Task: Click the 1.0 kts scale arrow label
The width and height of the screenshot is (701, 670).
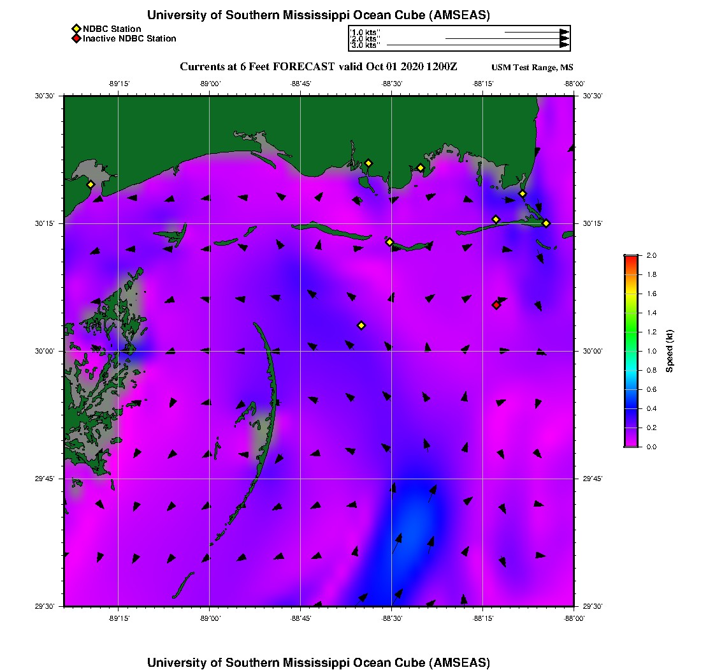Action: (365, 32)
